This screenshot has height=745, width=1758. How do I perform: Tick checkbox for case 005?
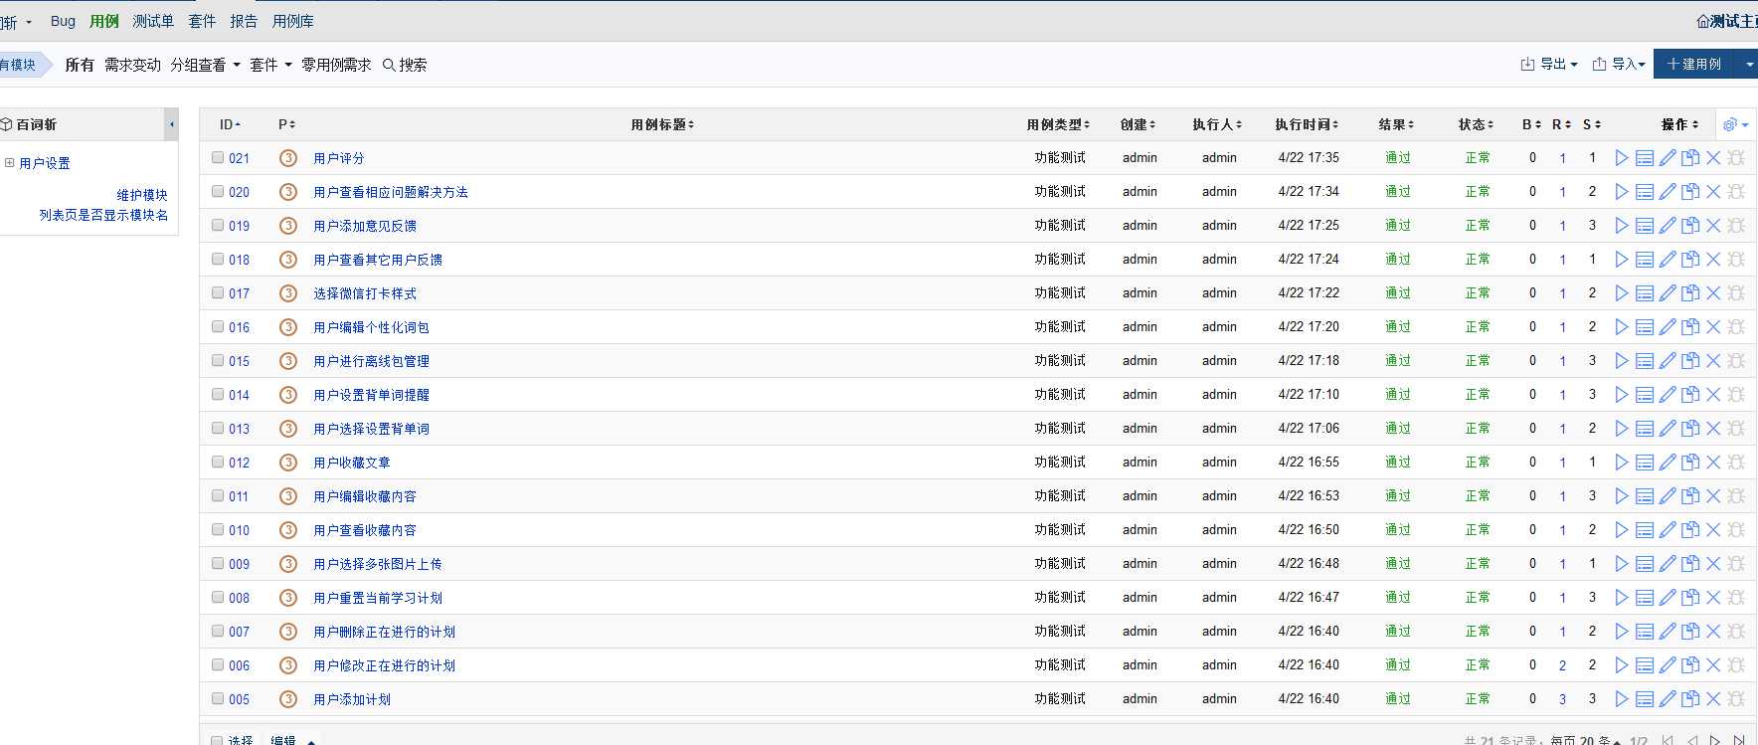[x=218, y=698]
